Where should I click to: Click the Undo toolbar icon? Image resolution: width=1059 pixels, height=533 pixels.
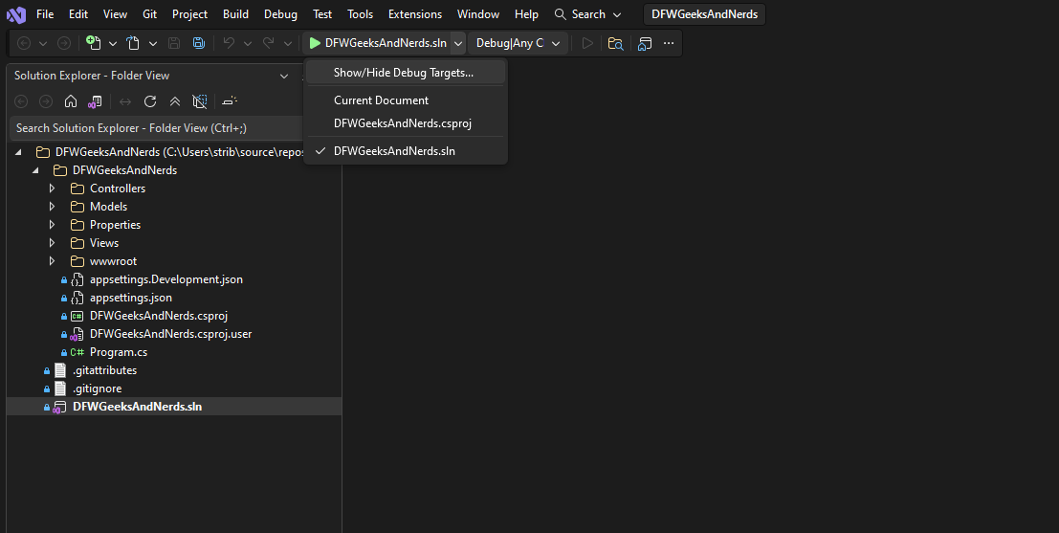coord(229,43)
